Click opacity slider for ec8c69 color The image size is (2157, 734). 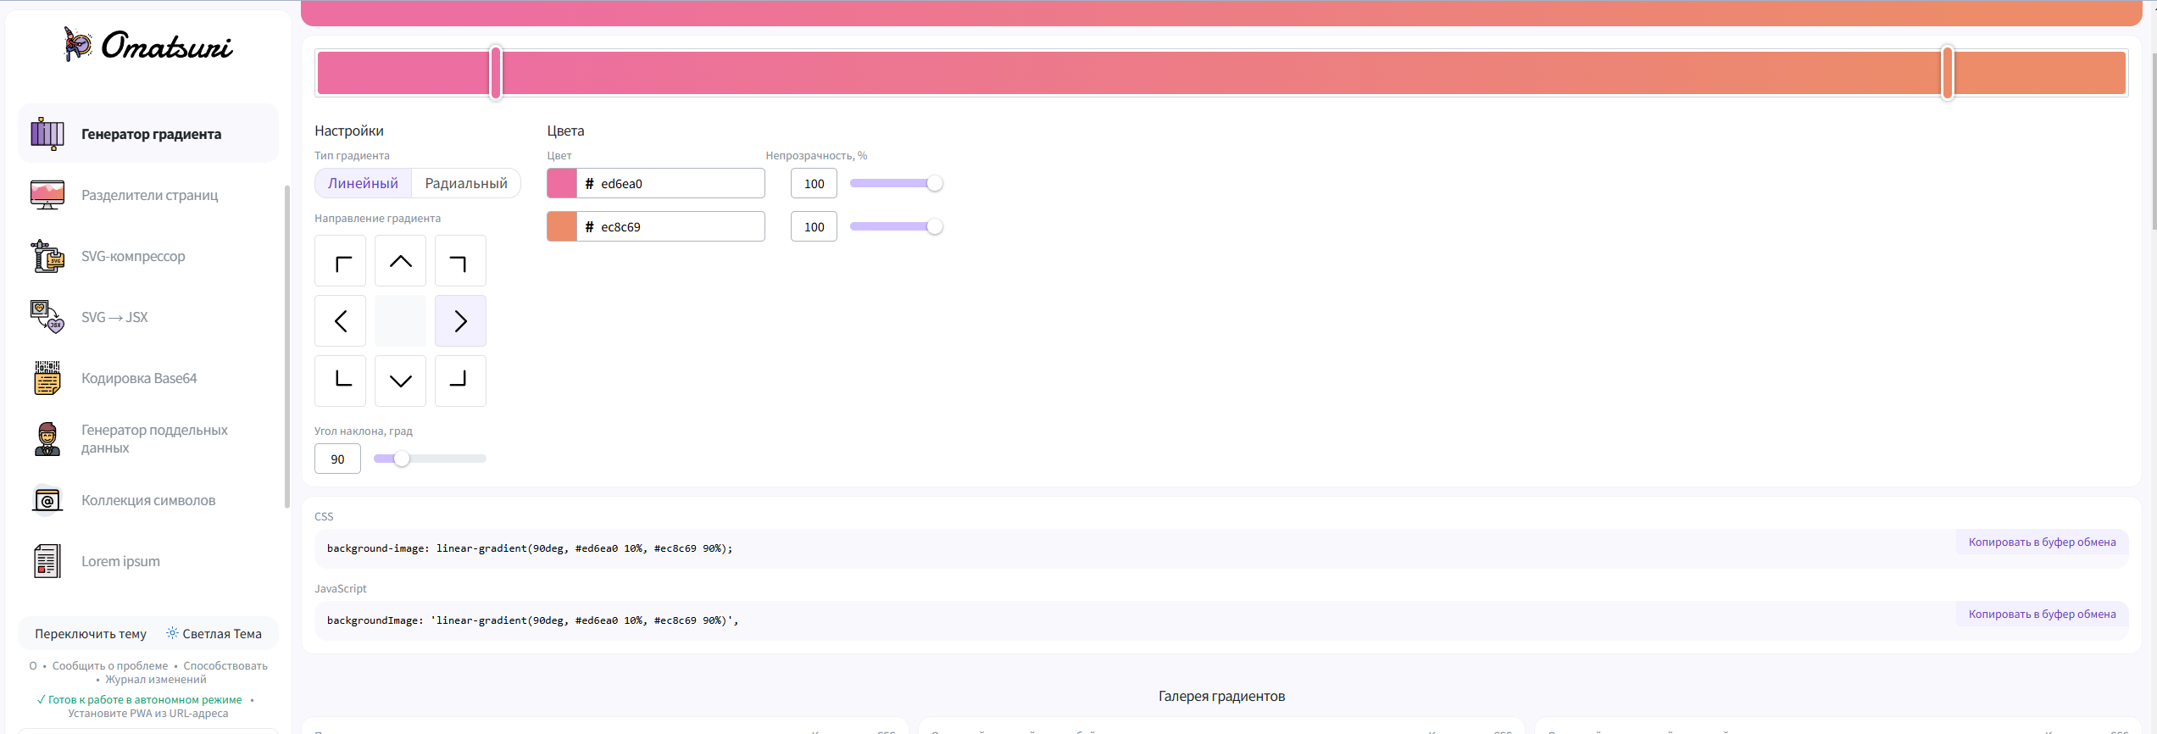point(896,226)
